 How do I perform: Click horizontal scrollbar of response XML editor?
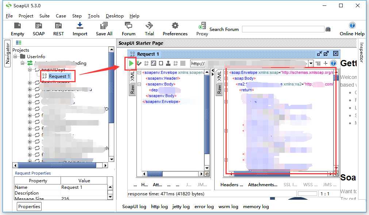pos(281,174)
